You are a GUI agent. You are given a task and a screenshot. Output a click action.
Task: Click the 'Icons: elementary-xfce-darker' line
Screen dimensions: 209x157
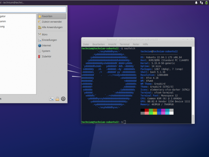tap(165, 90)
